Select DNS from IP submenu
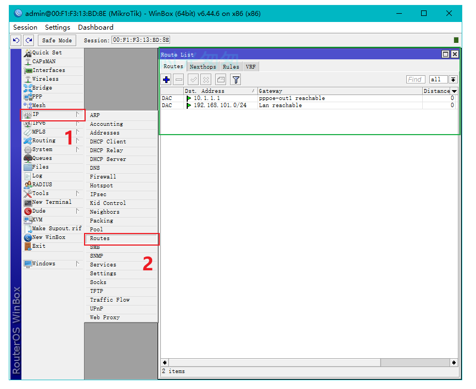The image size is (476, 389). (121, 168)
